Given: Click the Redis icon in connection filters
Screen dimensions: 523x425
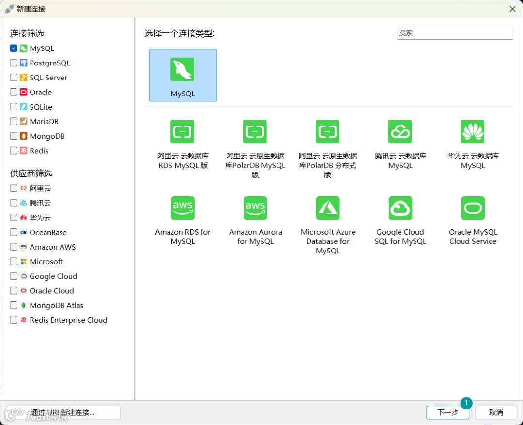Looking at the screenshot, I should coord(23,151).
